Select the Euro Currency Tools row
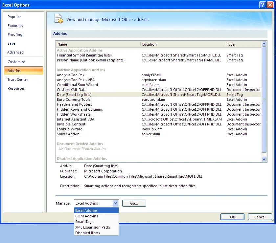 159,99
